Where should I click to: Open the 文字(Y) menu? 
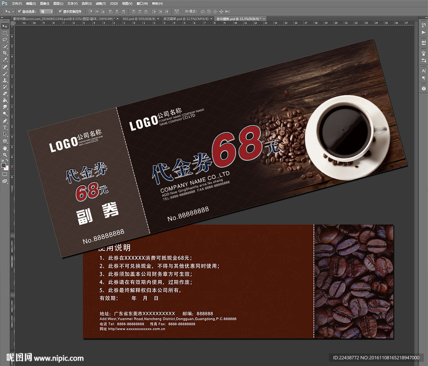coord(72,3)
